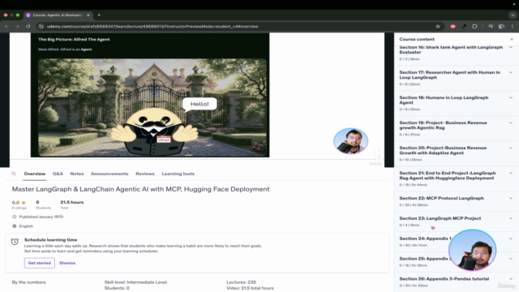Click the alarm clock schedule icon
Image resolution: width=519 pixels, height=292 pixels.
(15, 242)
